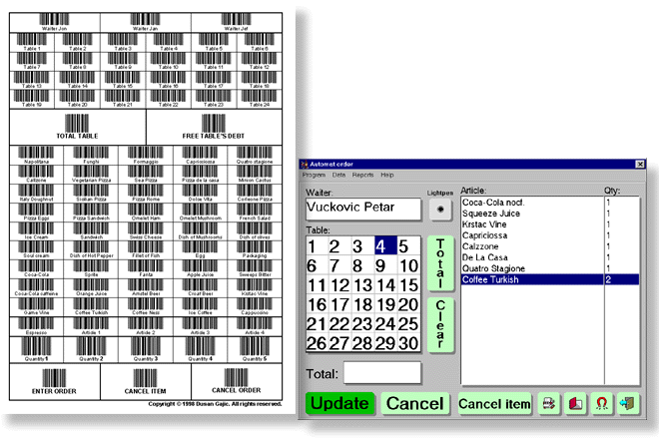Pick table 17 in the Table grid
659x439 pixels.
click(x=339, y=304)
